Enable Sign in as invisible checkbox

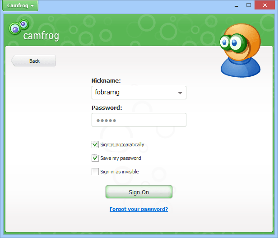[95, 172]
